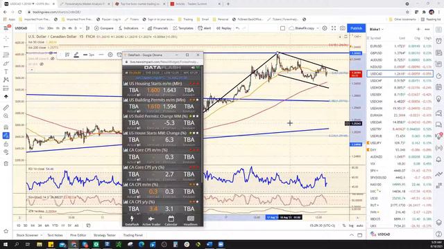The width and height of the screenshot is (444, 249).
Task: Switch to the Text Notes tab
Action: click(x=55, y=235)
